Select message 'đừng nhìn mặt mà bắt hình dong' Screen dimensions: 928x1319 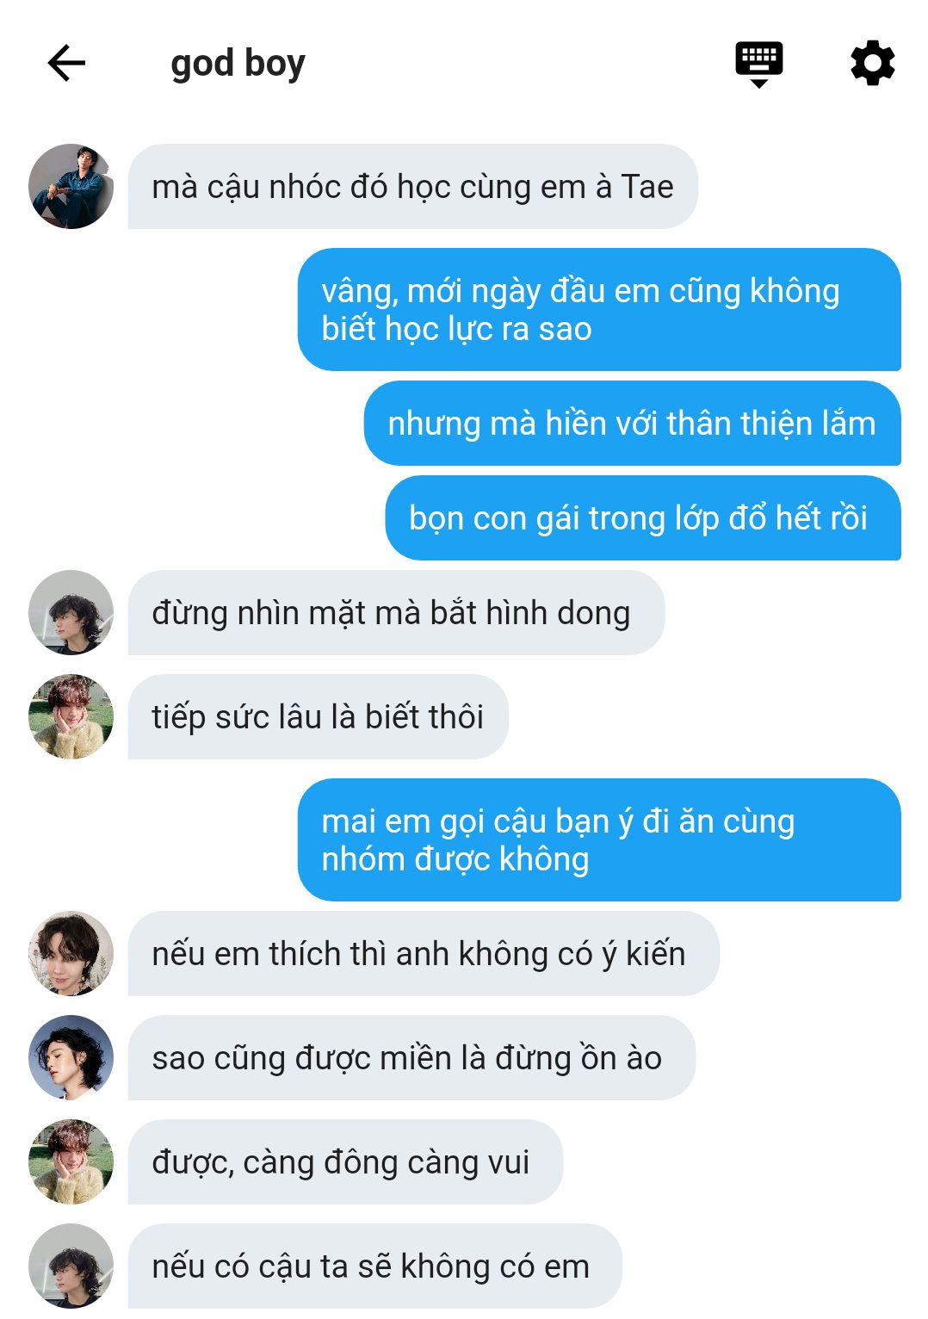pyautogui.click(x=396, y=612)
